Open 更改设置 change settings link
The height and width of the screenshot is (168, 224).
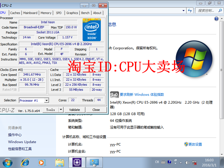click(195, 144)
